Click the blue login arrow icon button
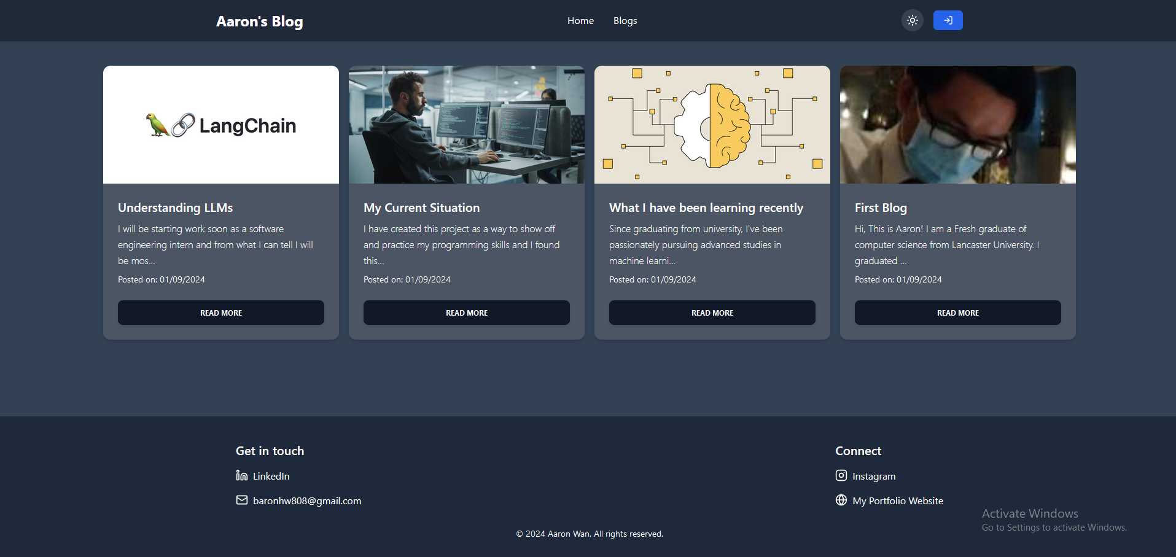 pyautogui.click(x=948, y=20)
